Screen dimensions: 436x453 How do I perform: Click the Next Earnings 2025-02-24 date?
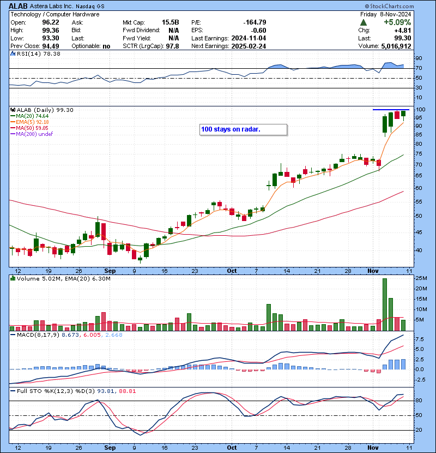click(249, 46)
